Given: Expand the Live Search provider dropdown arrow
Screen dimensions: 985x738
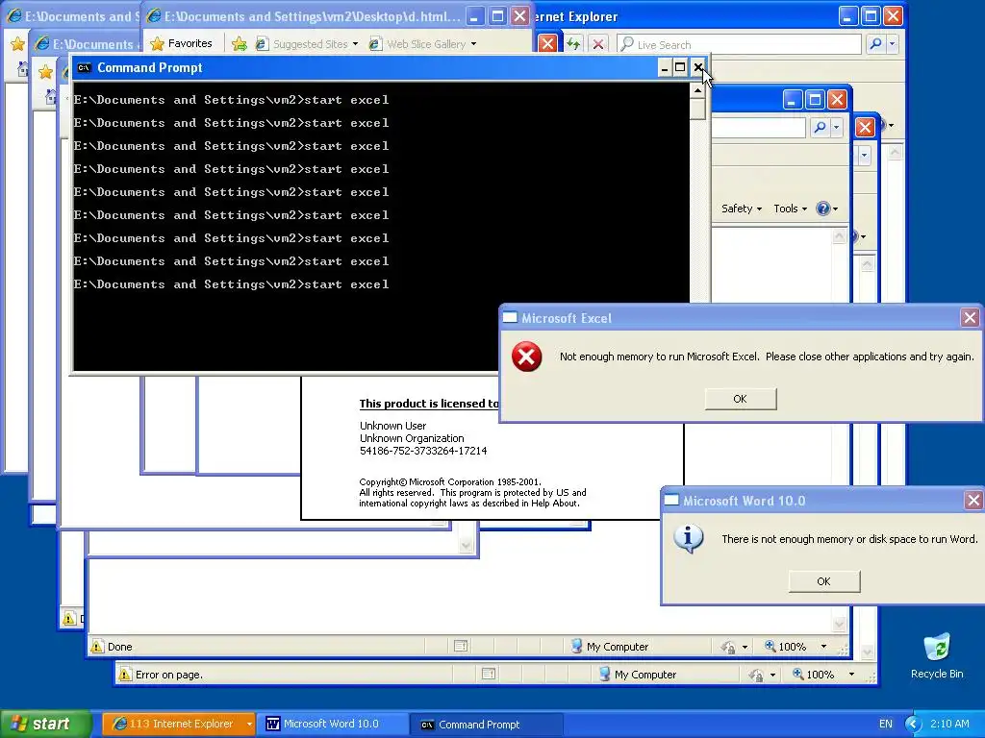Looking at the screenshot, I should (892, 44).
